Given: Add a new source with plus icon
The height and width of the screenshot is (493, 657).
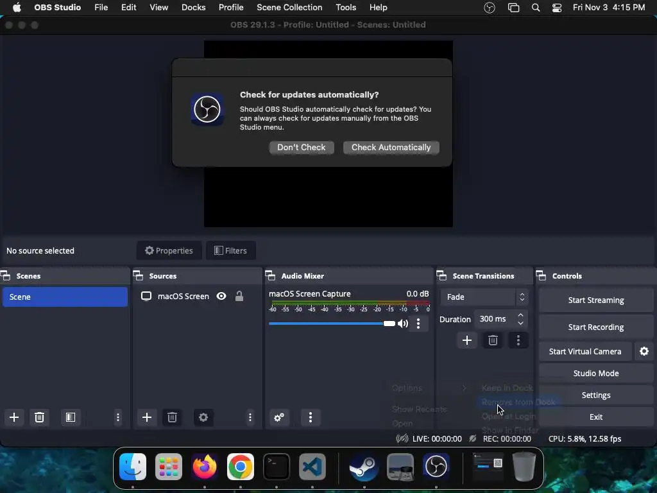Looking at the screenshot, I should [147, 417].
